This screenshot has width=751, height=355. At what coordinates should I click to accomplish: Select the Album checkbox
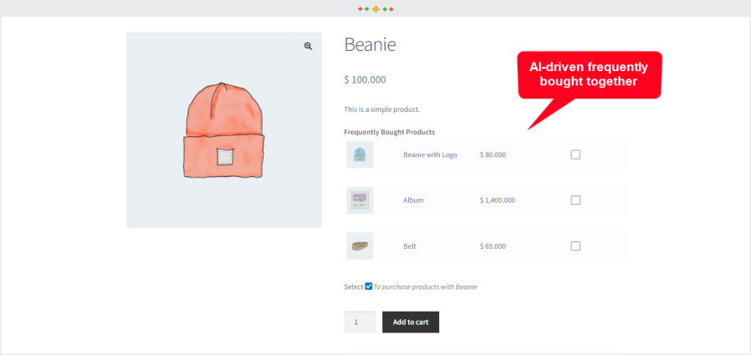(x=575, y=200)
